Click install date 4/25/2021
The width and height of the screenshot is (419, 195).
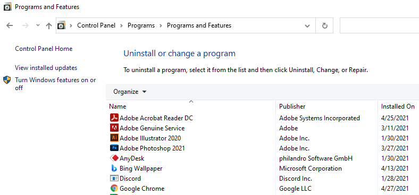click(395, 118)
